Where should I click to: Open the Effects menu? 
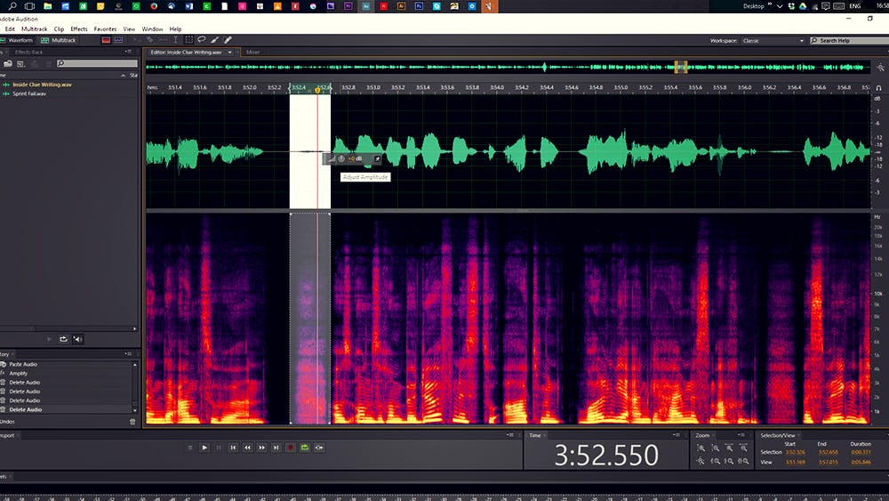click(x=79, y=29)
